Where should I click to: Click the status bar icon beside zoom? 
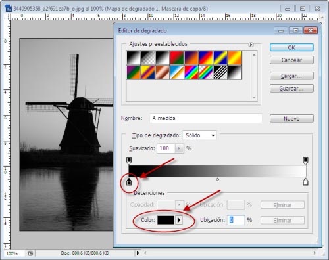pos(30,253)
